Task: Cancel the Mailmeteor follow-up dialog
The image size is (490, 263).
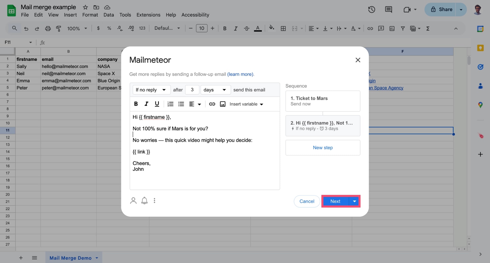Action: [x=307, y=201]
